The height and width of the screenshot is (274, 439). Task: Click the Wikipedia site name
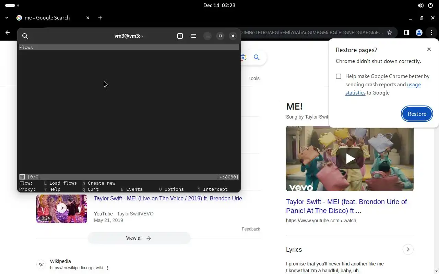click(x=60, y=261)
